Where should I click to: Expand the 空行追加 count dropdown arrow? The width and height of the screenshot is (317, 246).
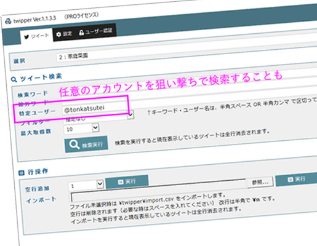[100, 184]
